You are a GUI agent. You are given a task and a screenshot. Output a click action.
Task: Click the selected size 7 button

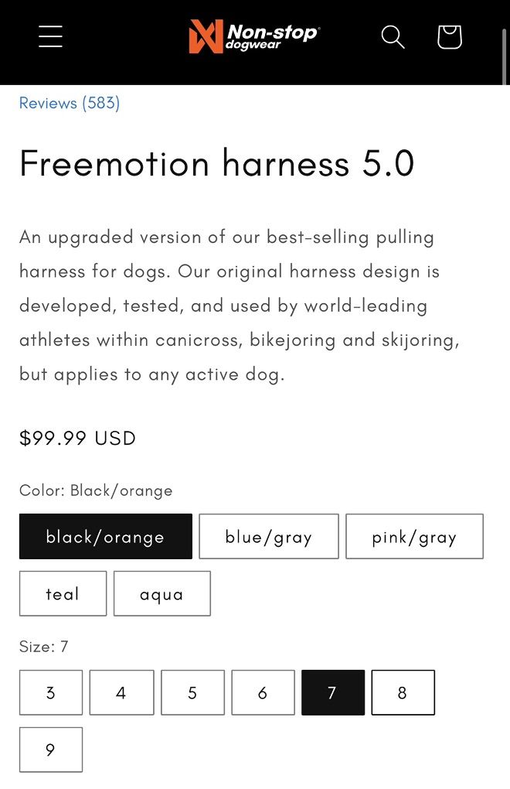coord(333,692)
